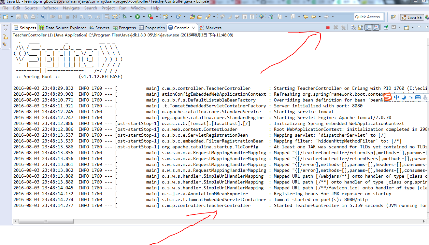Screen dimensions: 429x245
Task: Open the Back history dropdown arrow
Action: [x=320, y=16]
